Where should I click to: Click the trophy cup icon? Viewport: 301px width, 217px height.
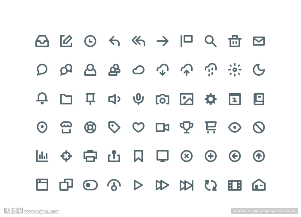(x=187, y=127)
